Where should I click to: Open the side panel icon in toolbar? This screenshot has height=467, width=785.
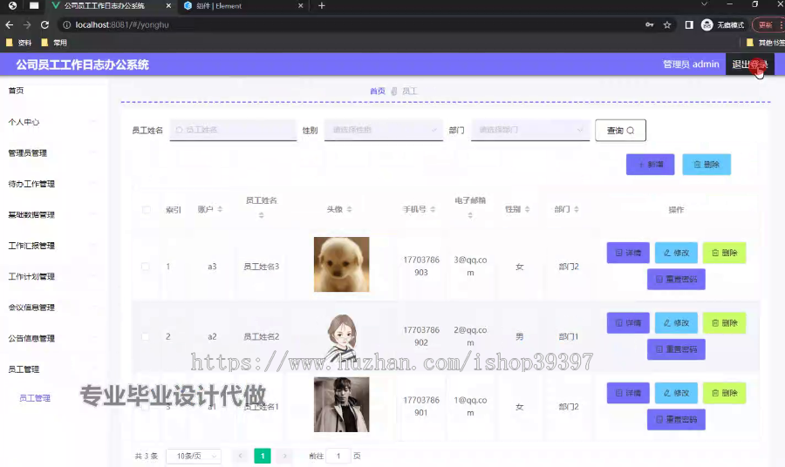point(689,24)
